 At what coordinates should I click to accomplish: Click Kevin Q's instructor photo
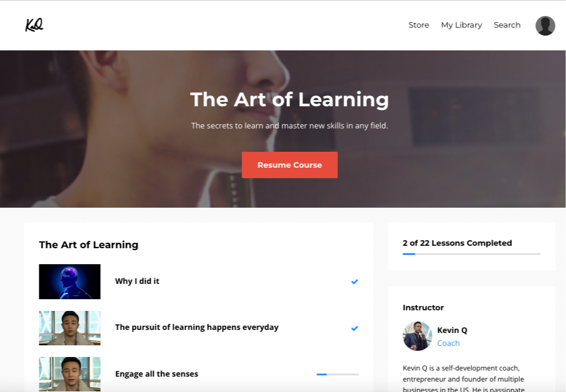point(417,336)
